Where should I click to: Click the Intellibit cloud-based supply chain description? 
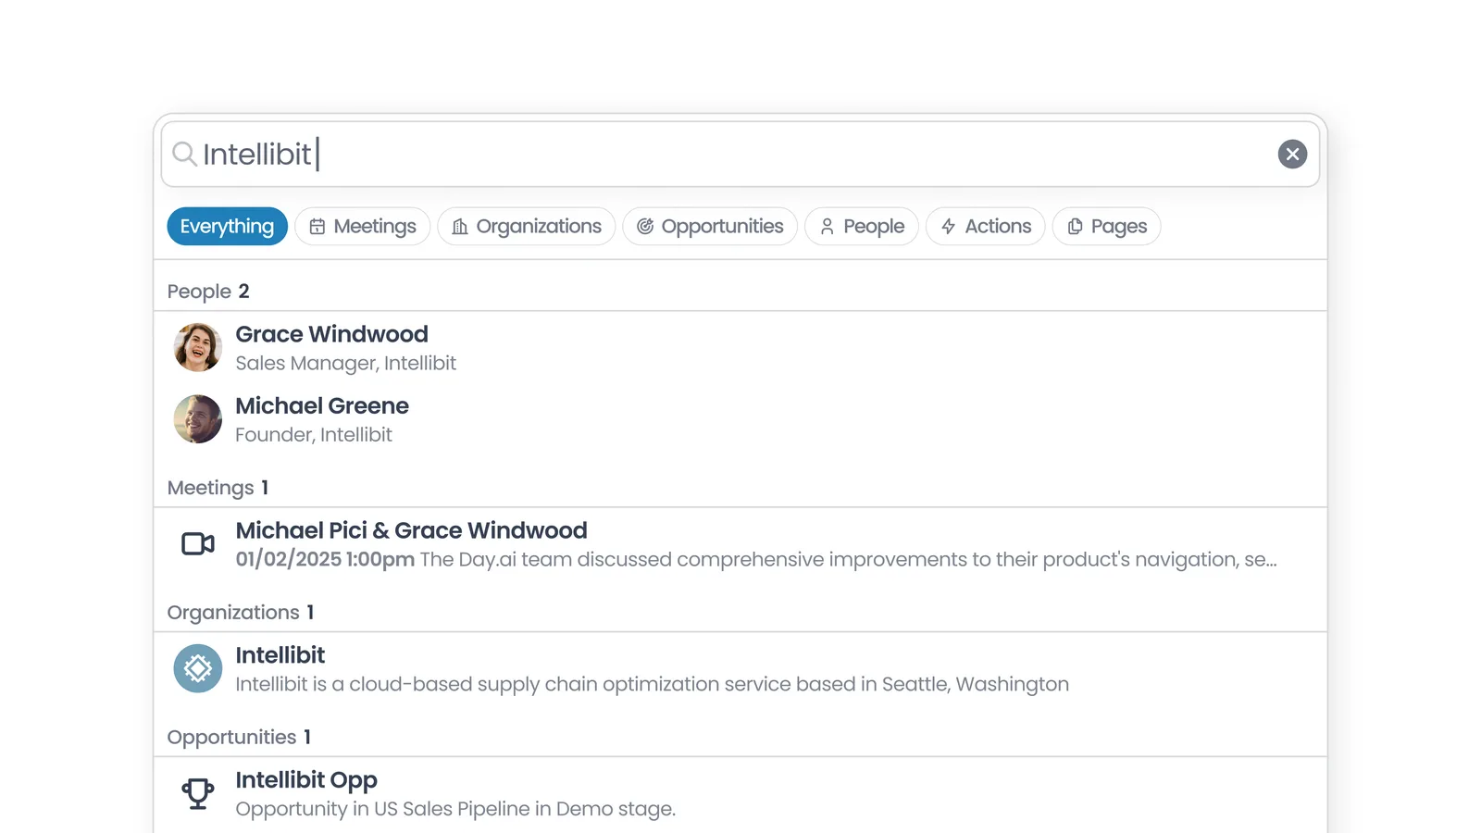[653, 685]
